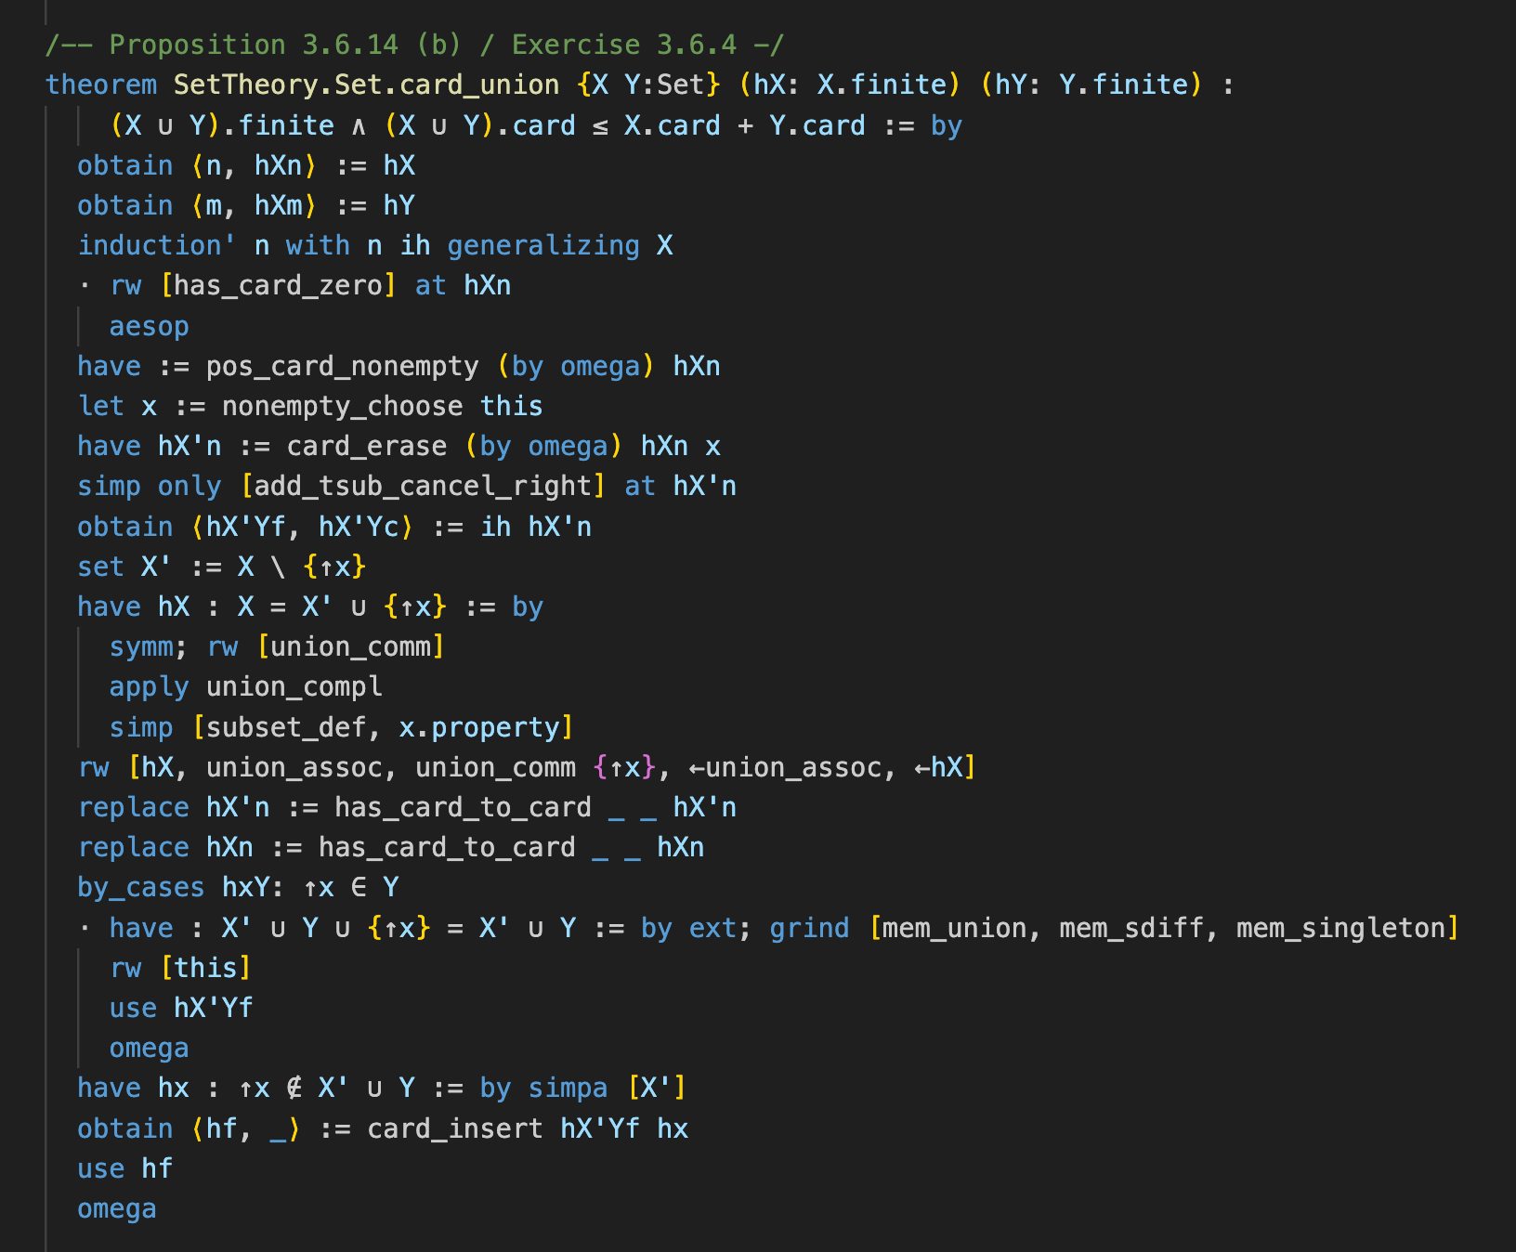Click the Proposition 3.6.14 comment line

click(414, 45)
